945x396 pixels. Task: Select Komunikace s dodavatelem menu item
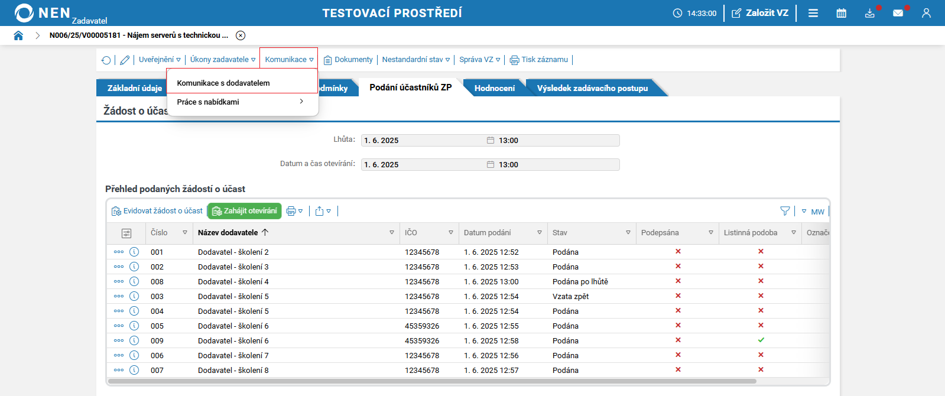[223, 83]
